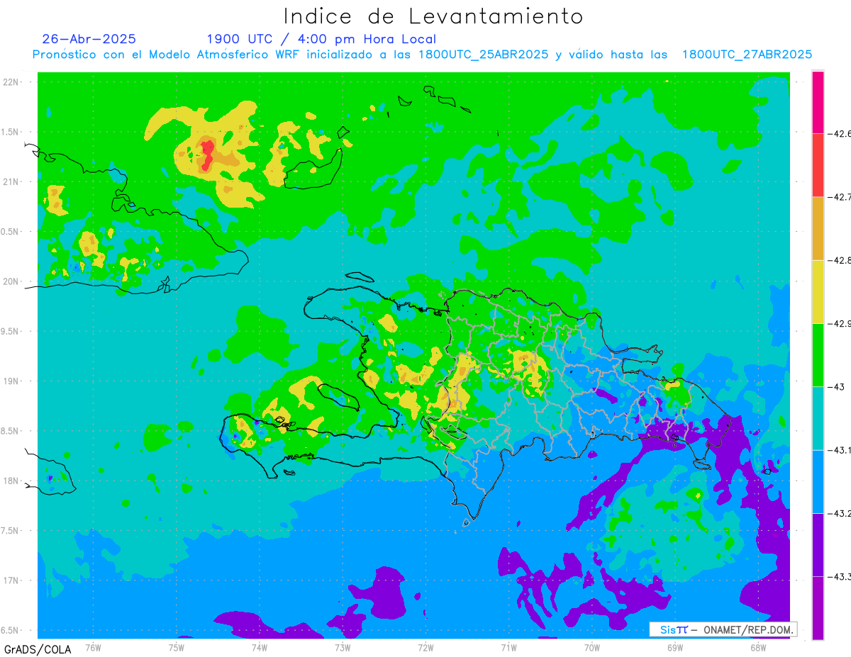Click the legend value "-43.1"
This screenshot has height=657, width=851.
pos(839,450)
